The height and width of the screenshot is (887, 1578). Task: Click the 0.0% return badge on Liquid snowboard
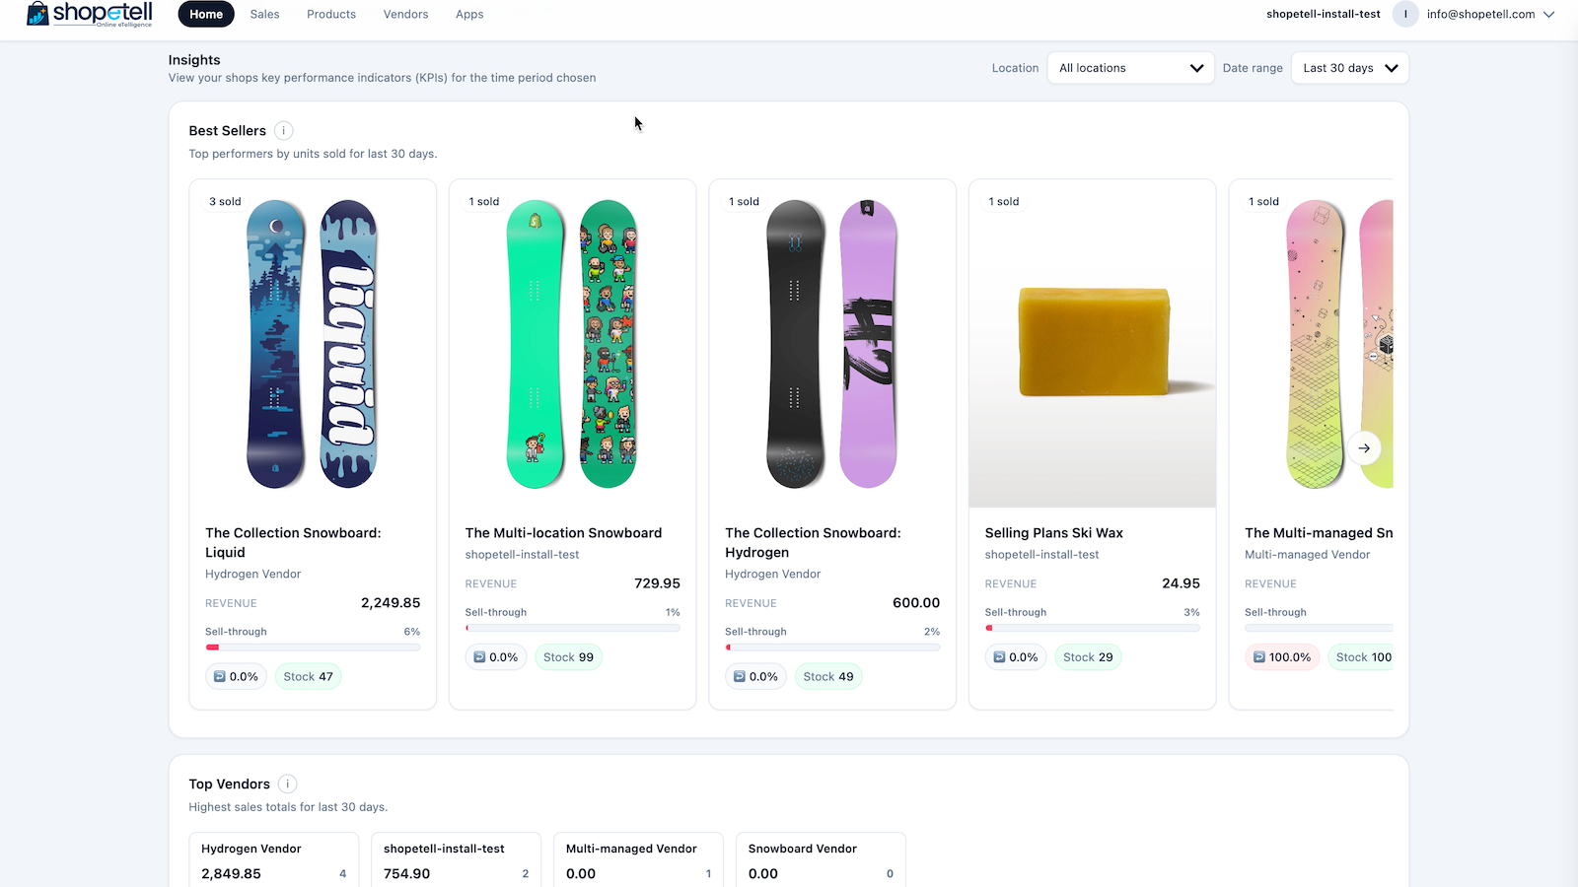236,676
